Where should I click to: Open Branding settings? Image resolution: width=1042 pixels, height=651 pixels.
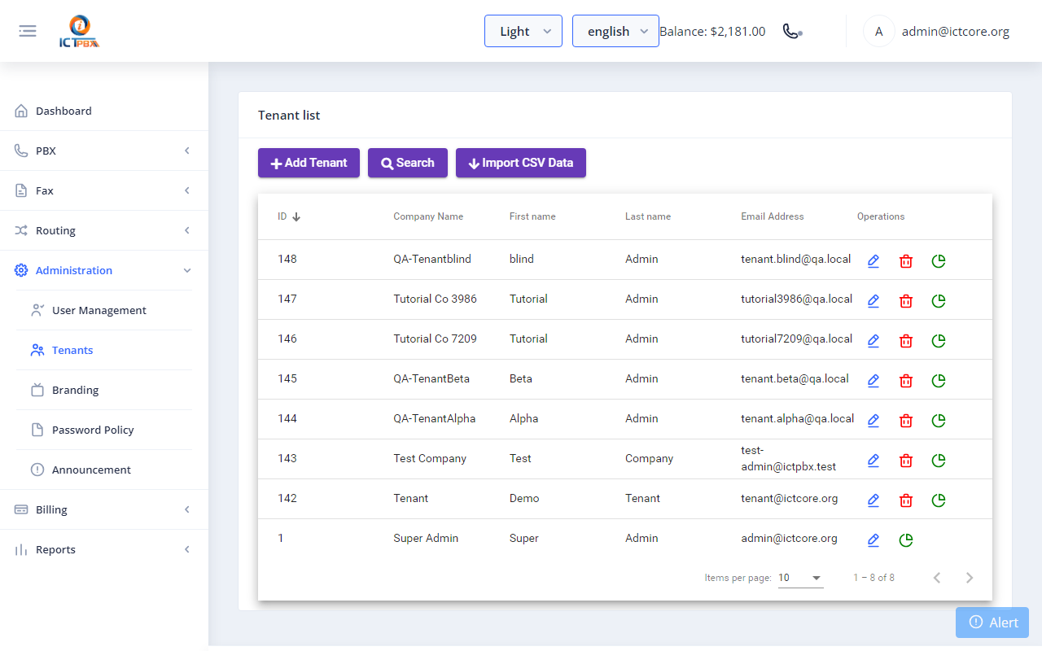click(x=104, y=390)
